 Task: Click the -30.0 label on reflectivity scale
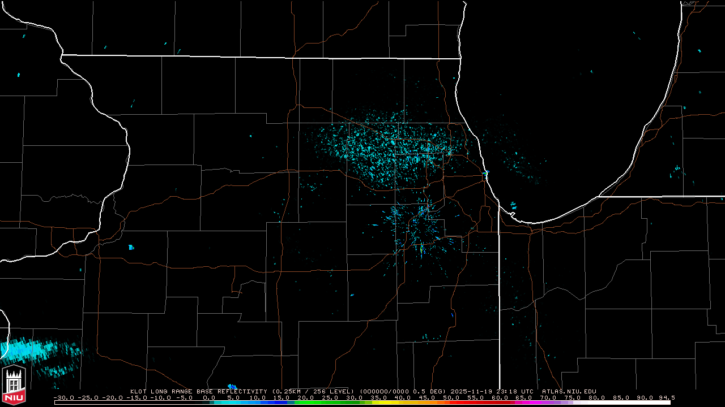(x=64, y=397)
